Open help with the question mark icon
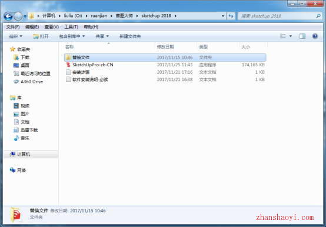This screenshot has width=326, height=227. 315,36
